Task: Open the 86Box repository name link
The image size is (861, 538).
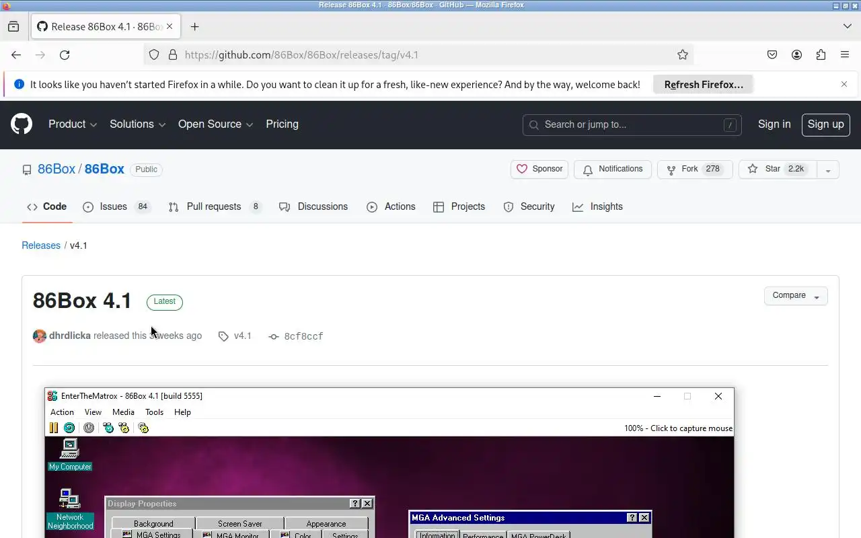Action: [104, 169]
